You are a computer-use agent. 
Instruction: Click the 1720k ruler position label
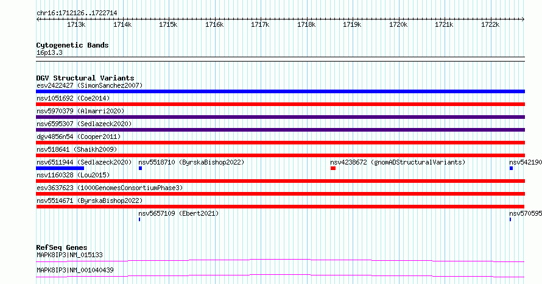[398, 24]
